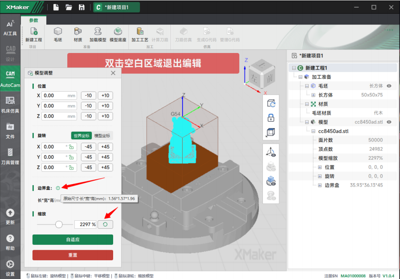Expand the 长方体 tree node

(x=313, y=95)
